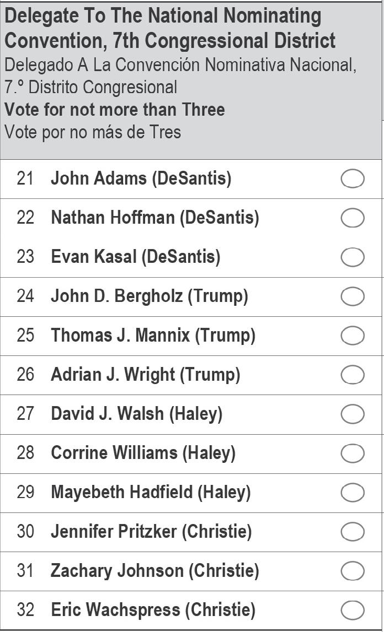Screen dimensions: 384x632
Task: Click the Delegate To The National Nominating Convention heading
Action: pos(170,28)
